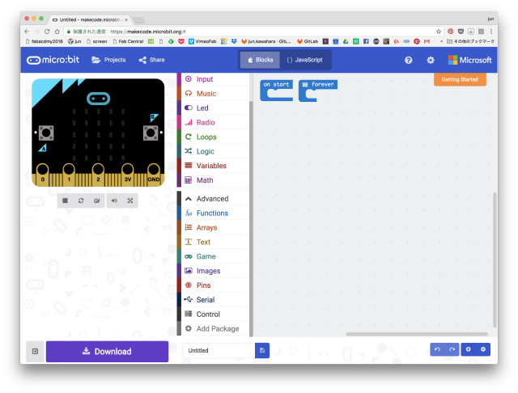Open the Input blocks category

coord(213,79)
